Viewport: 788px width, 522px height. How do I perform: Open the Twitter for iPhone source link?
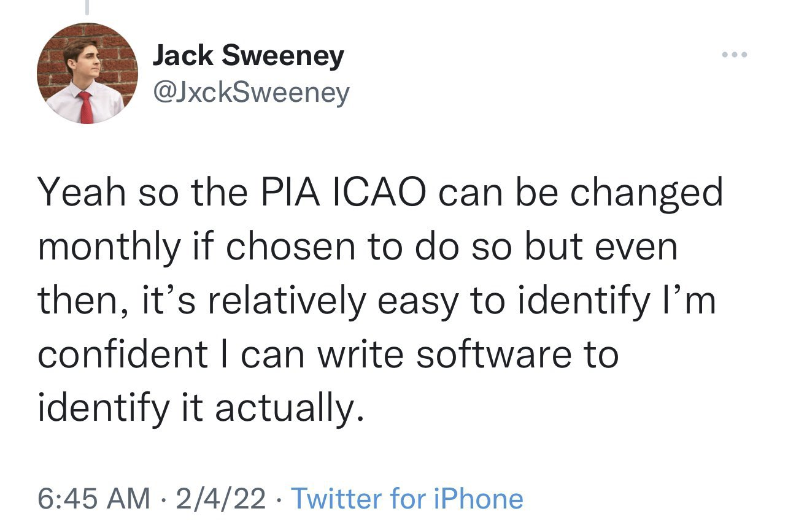[407, 499]
